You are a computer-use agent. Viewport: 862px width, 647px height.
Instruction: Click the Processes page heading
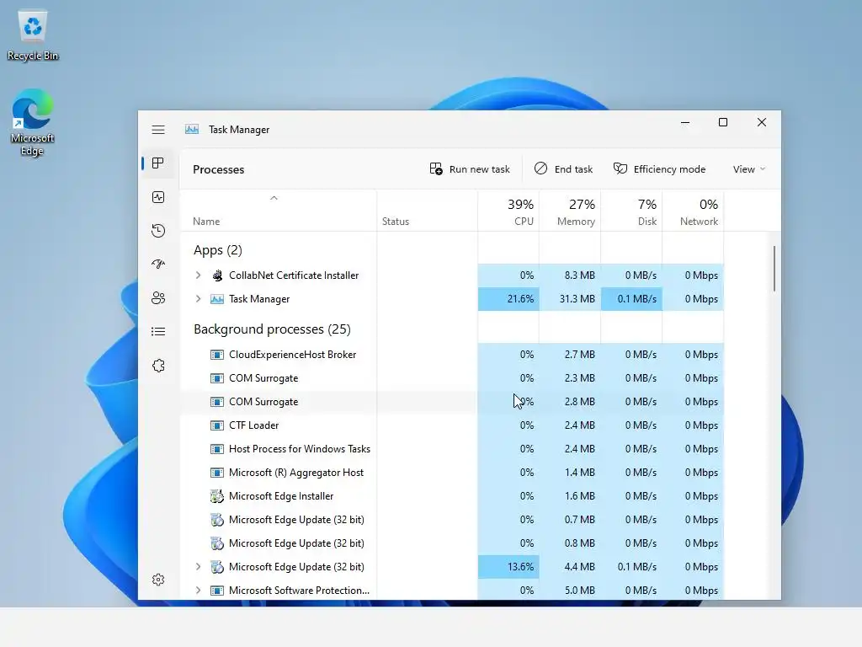pos(218,169)
